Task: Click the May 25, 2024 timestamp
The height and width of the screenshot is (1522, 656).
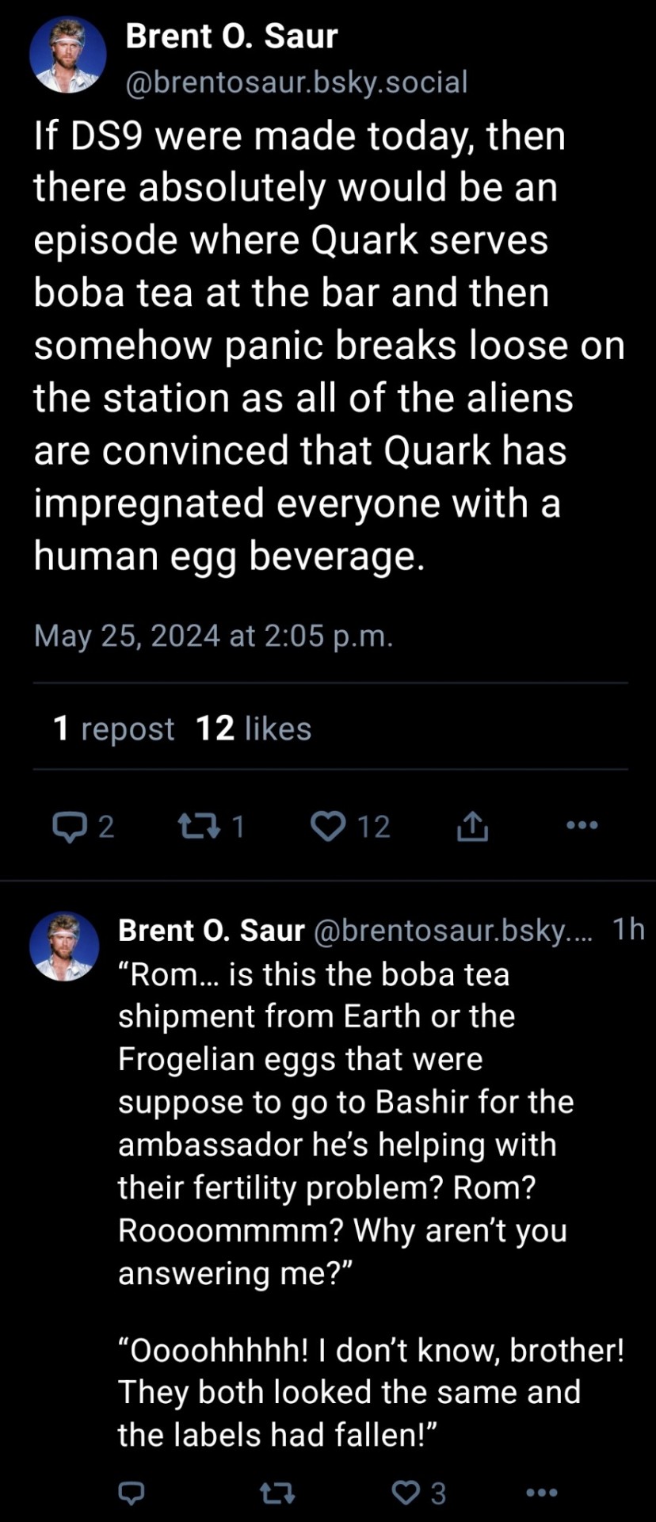Action: pyautogui.click(x=213, y=636)
